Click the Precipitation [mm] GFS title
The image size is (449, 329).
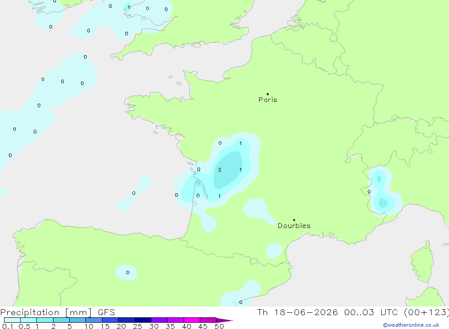click(x=57, y=312)
